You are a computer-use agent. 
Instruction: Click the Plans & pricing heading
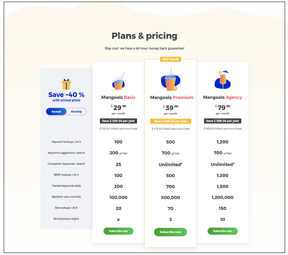click(144, 36)
